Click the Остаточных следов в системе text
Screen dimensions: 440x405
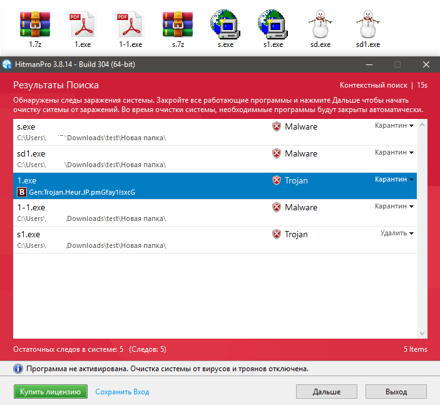(x=68, y=349)
